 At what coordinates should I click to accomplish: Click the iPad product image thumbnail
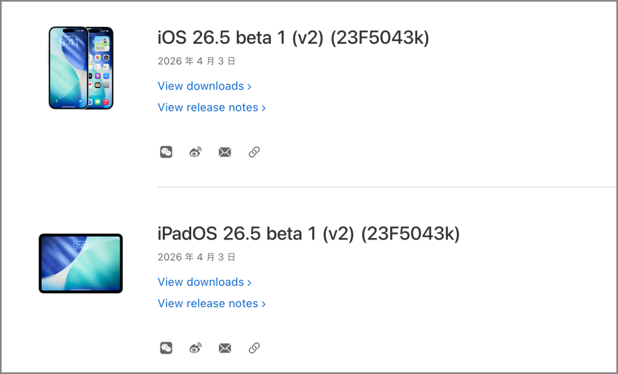click(80, 263)
